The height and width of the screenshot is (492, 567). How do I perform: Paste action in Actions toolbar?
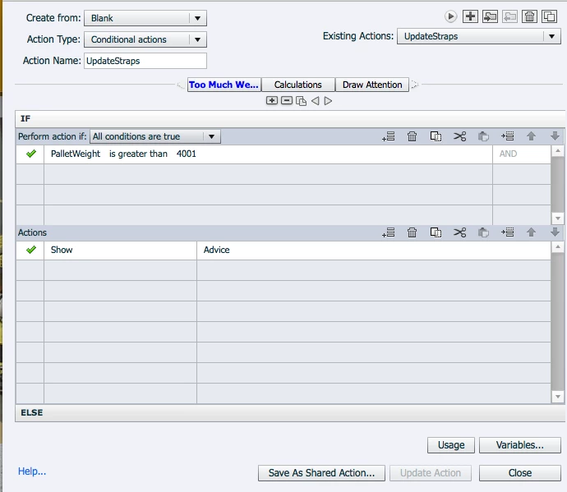coord(483,232)
